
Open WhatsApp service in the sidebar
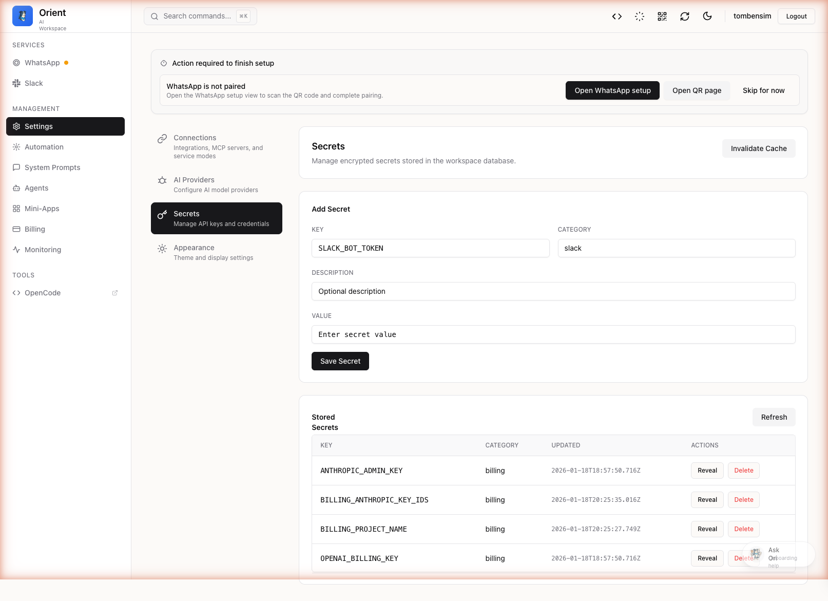[x=42, y=63]
